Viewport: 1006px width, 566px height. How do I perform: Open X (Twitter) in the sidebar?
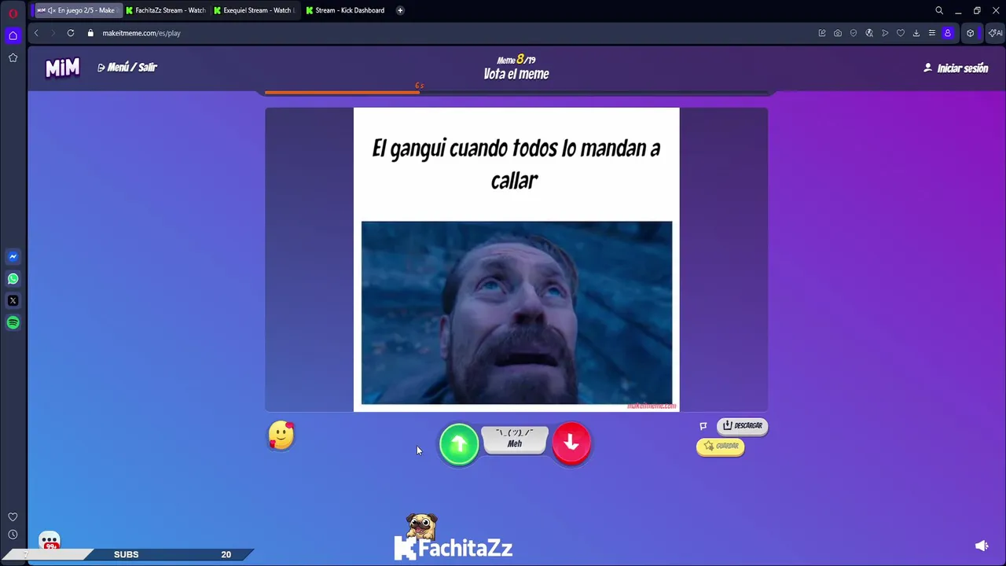13,300
